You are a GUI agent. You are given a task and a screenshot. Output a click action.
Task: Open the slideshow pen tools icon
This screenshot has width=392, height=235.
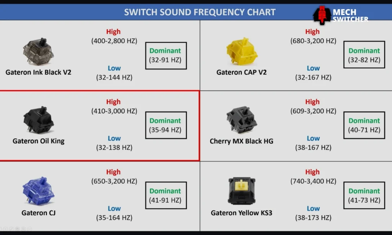[x=11, y=229]
